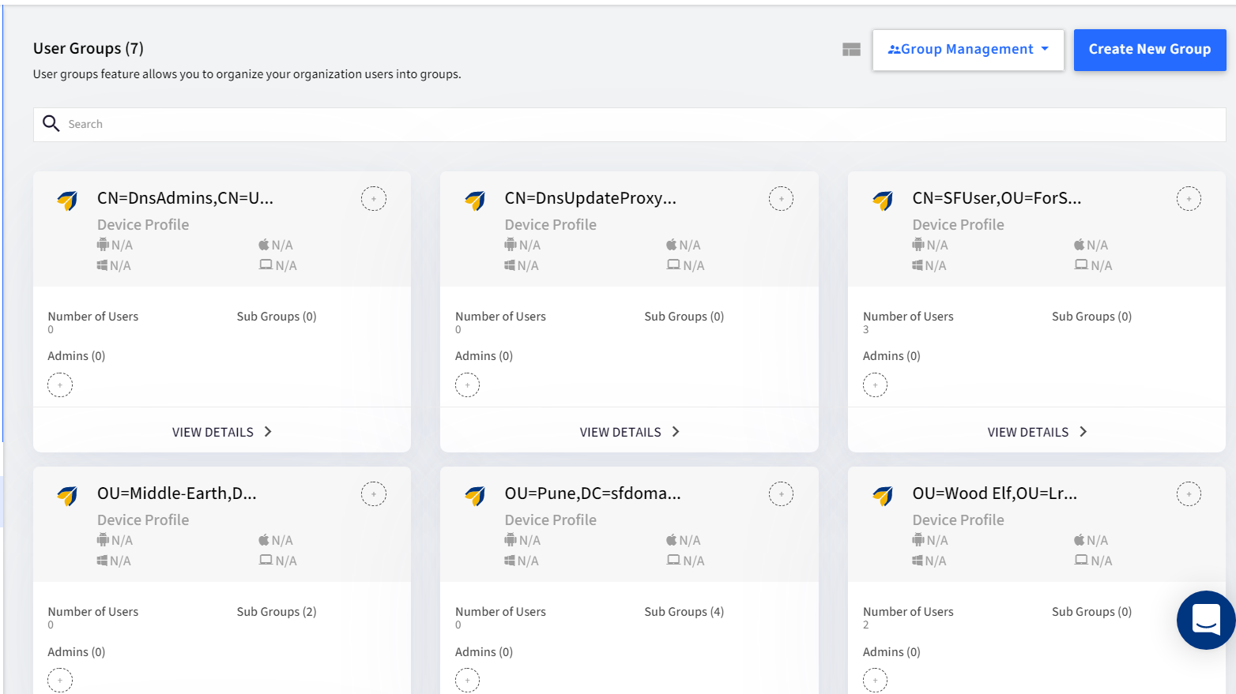View details of CN=DnsAdmins group
Viewport: 1236px width, 694px height.
pos(222,432)
